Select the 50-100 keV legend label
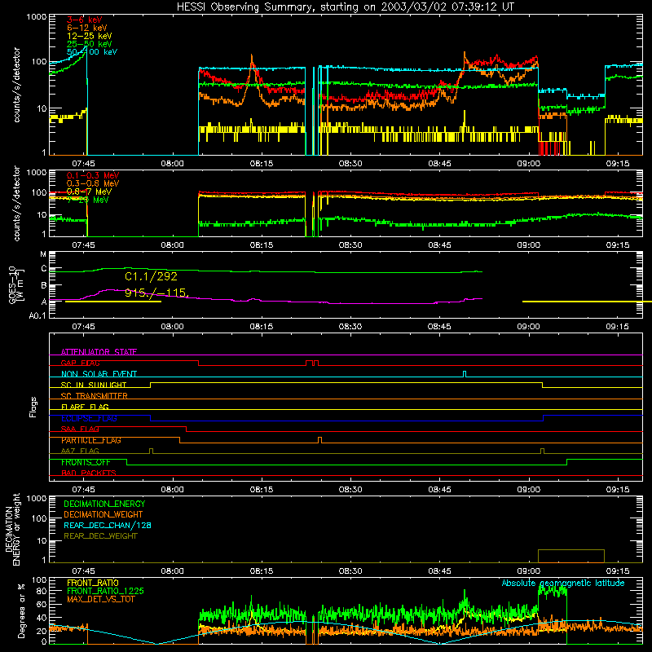This screenshot has height=652, width=652. tap(92, 52)
